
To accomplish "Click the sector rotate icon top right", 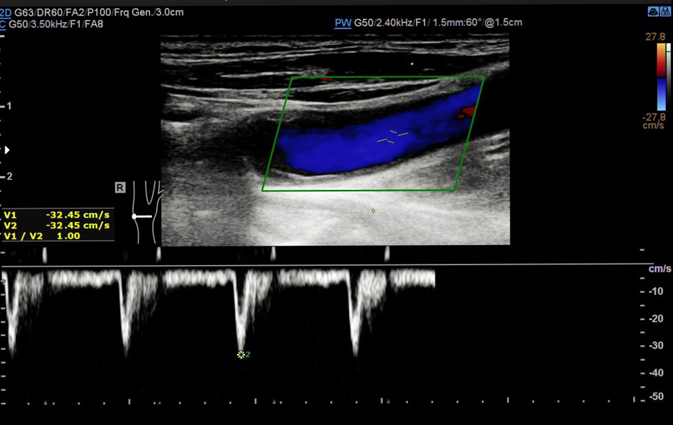I will [653, 12].
